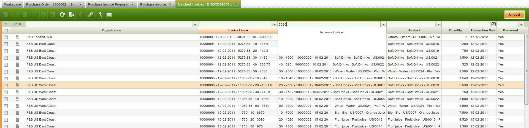Open record icon for highlighted line ending 1391.5
This screenshot has height=128, width=529.
click(x=17, y=85)
